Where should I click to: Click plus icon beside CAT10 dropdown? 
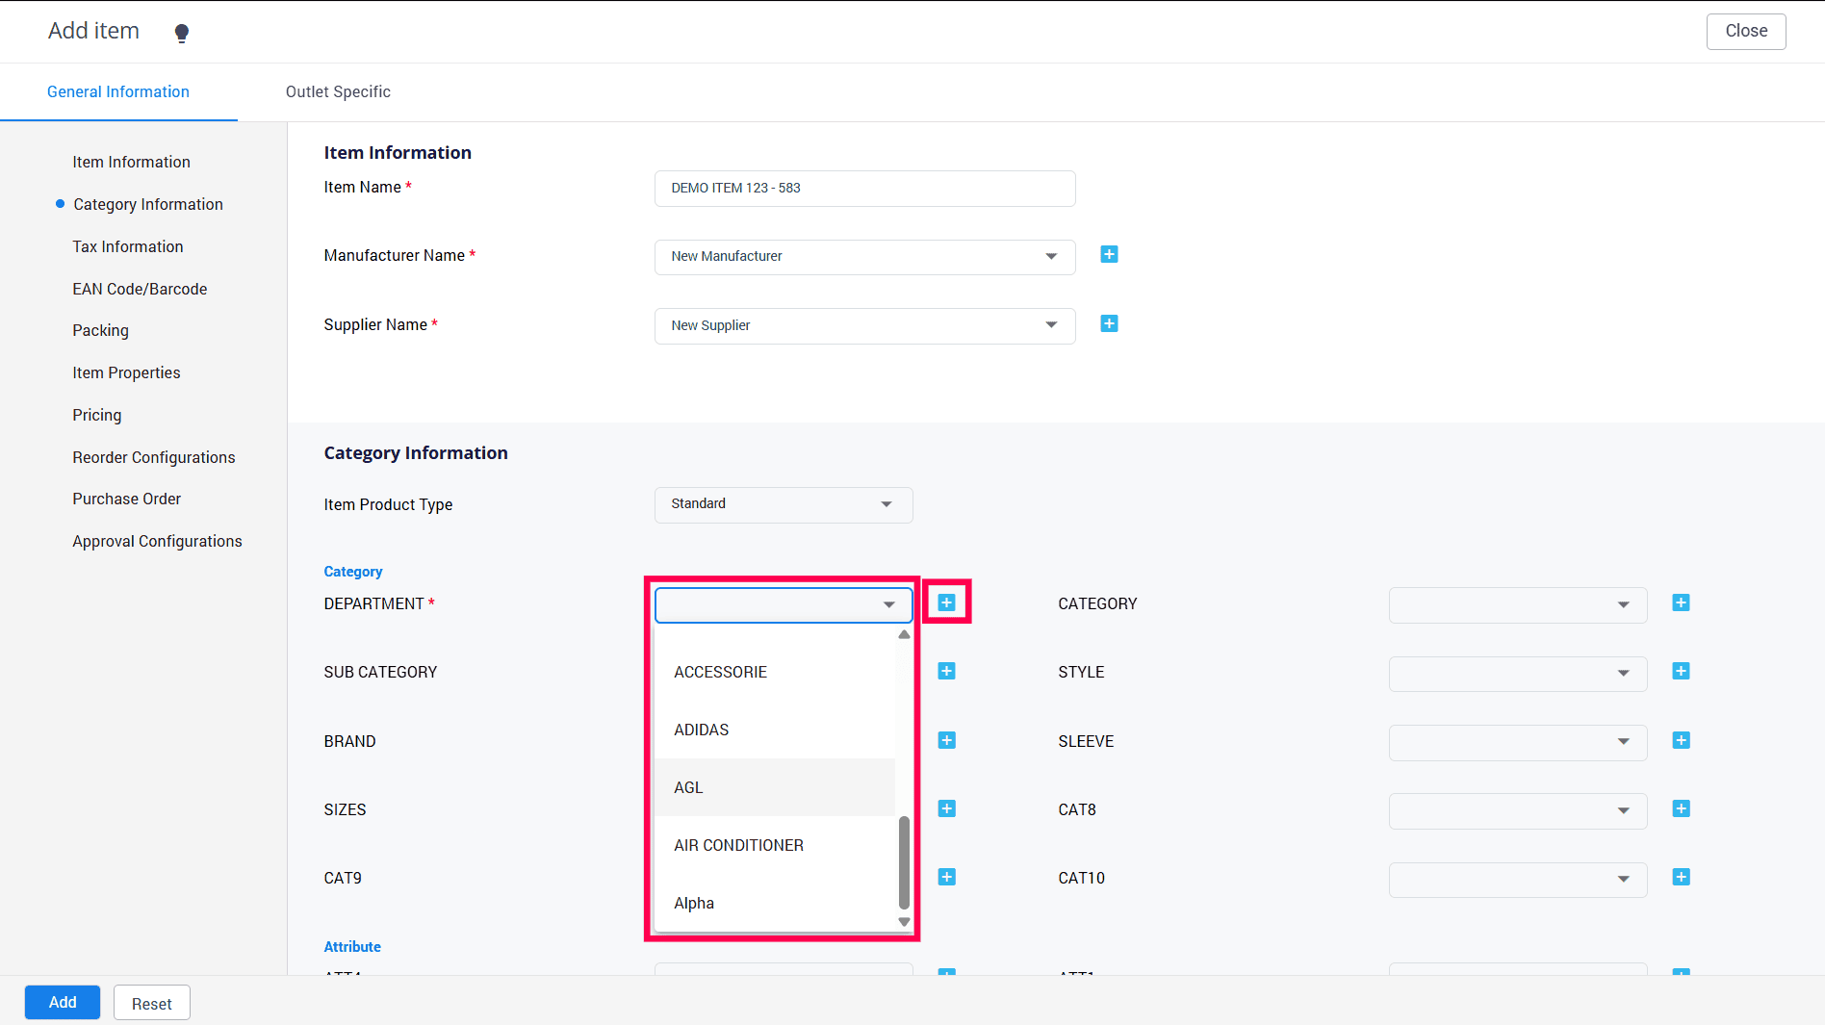(1681, 878)
